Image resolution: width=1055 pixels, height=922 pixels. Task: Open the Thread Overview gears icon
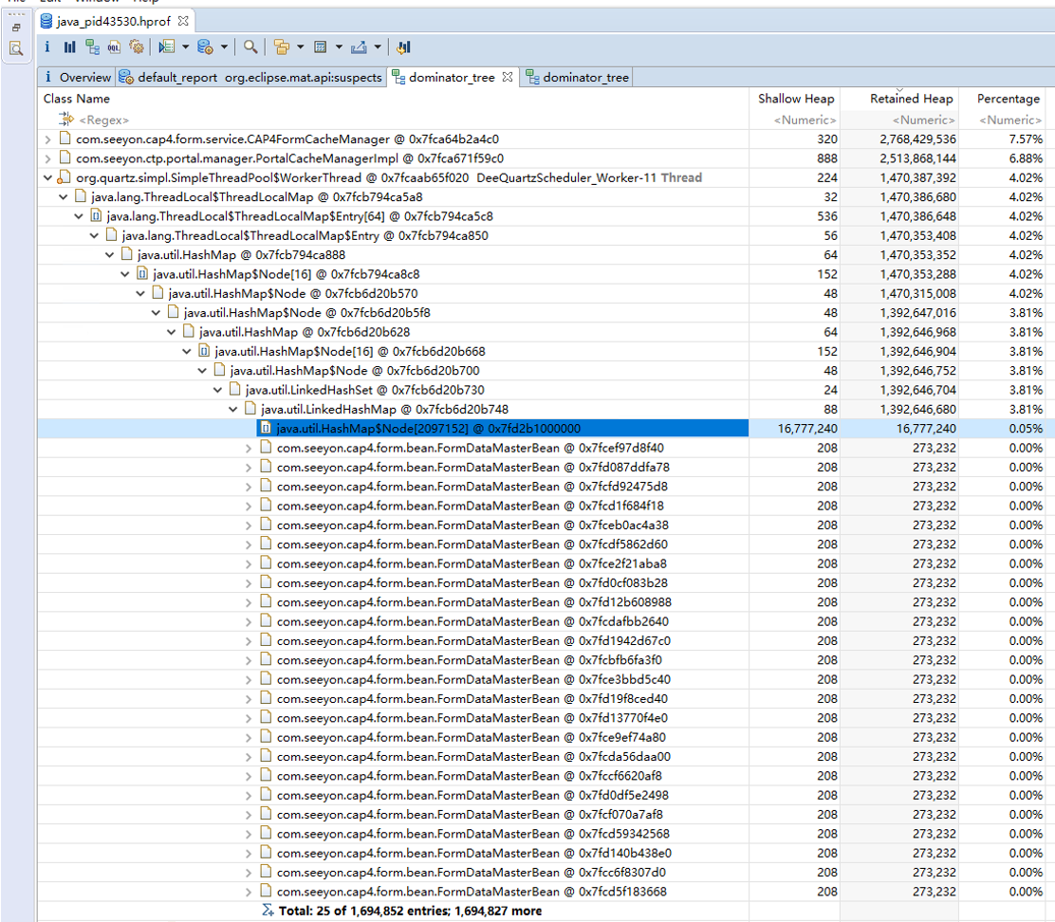point(137,46)
